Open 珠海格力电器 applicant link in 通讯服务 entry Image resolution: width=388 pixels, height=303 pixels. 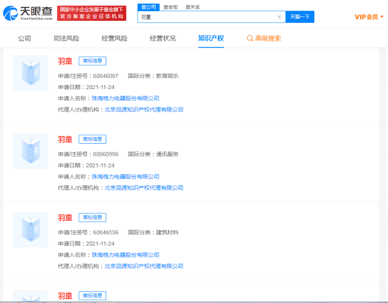126,177
